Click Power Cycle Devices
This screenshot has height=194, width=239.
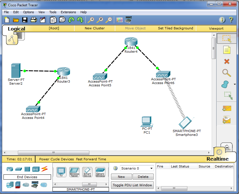point(57,159)
